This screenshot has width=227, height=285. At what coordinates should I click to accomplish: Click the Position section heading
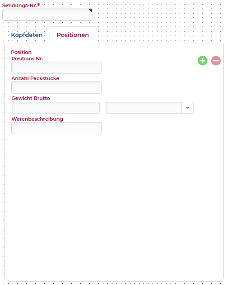[21, 52]
